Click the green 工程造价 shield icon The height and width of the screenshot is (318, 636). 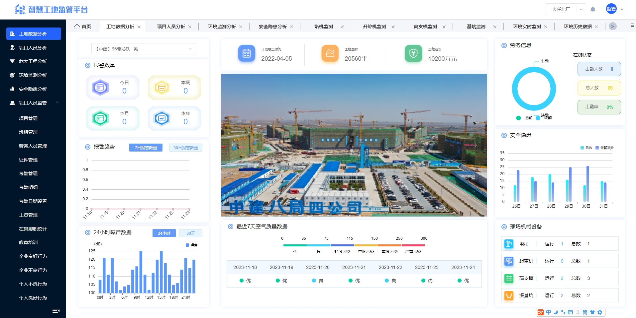coord(413,53)
